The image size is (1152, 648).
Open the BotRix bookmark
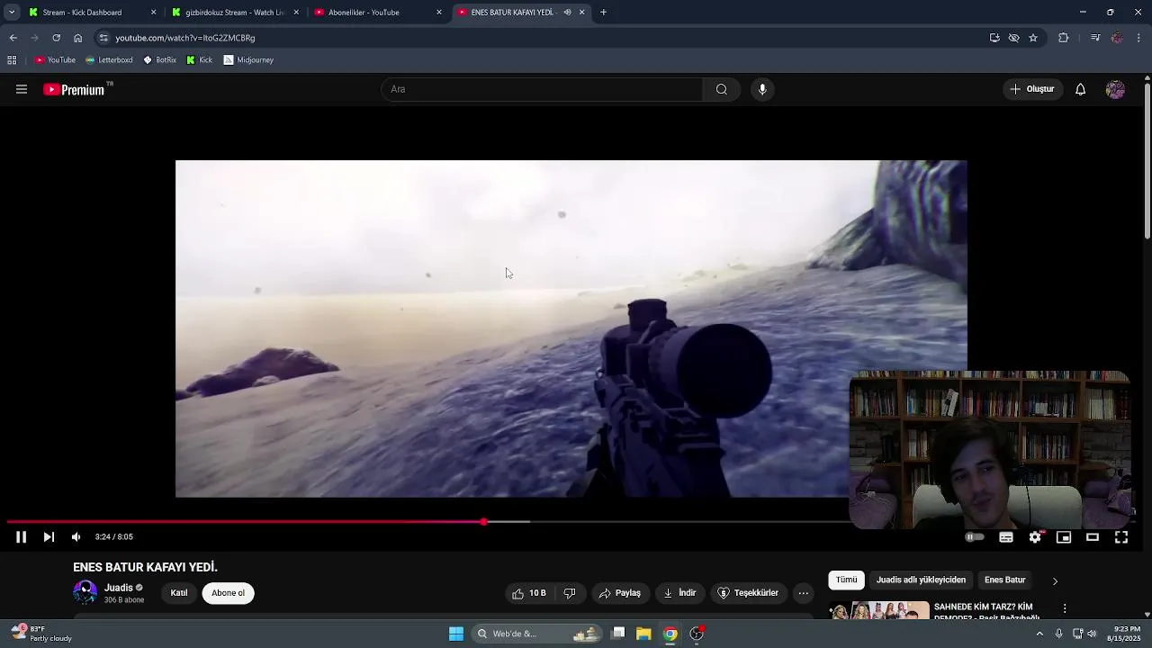click(x=160, y=60)
